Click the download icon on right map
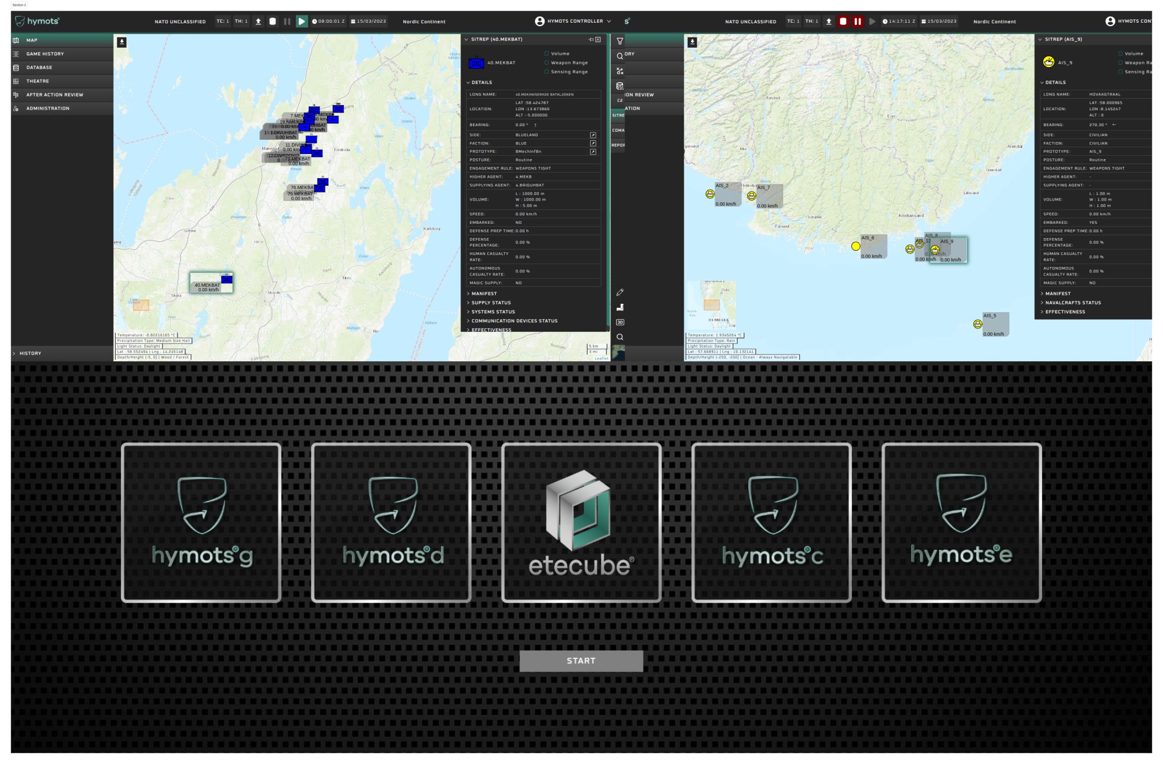This screenshot has height=764, width=1163. (x=692, y=42)
